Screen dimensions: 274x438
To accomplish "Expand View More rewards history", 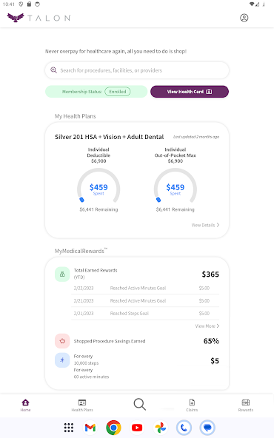I will 207,326.
